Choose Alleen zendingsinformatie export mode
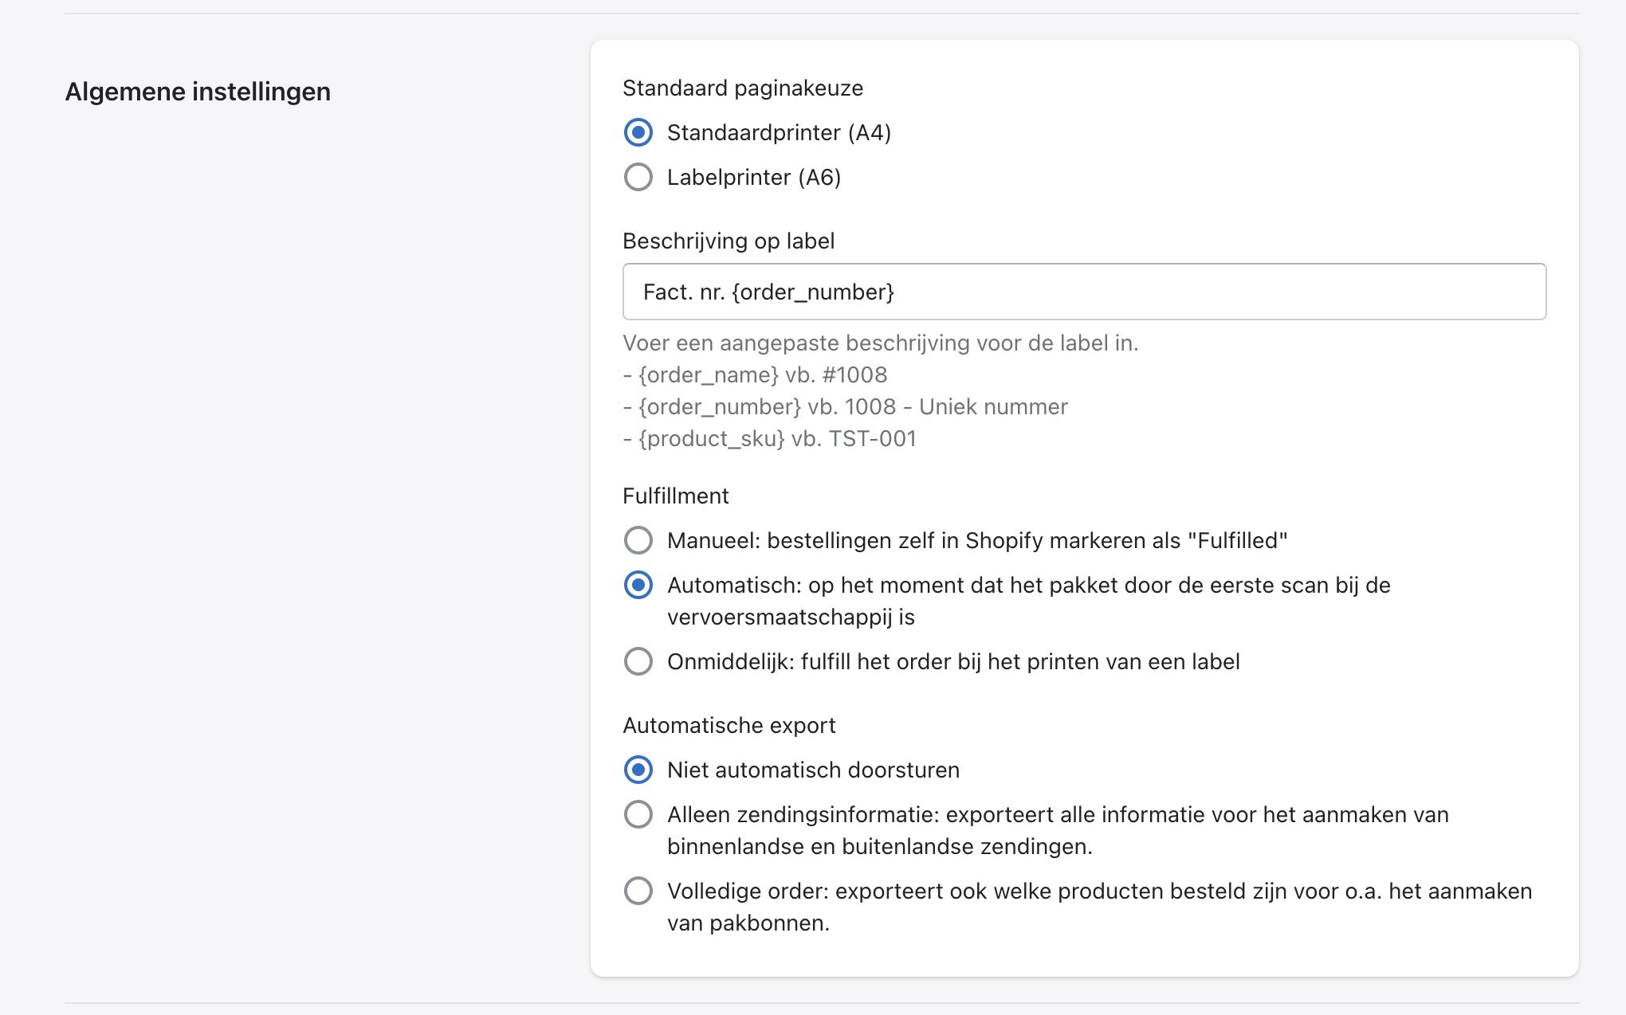The height and width of the screenshot is (1015, 1626). pyautogui.click(x=638, y=814)
